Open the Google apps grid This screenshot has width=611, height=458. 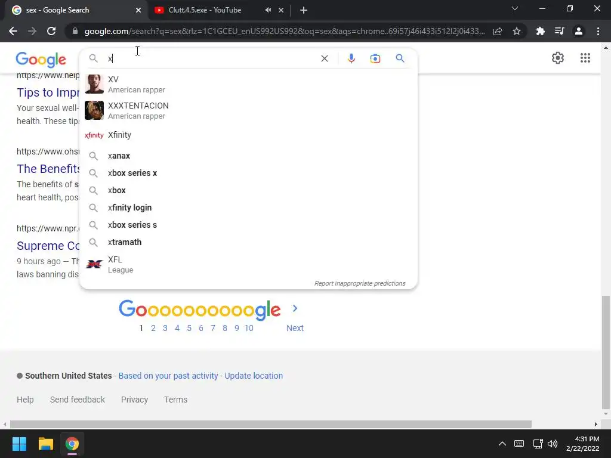click(x=585, y=58)
